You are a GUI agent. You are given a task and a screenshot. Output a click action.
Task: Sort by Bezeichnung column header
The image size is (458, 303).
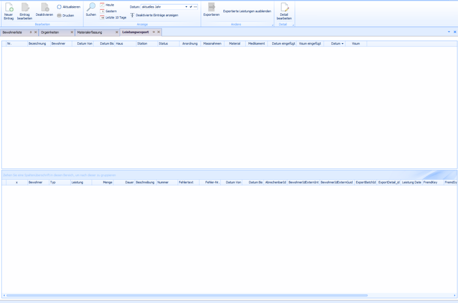[x=39, y=43]
